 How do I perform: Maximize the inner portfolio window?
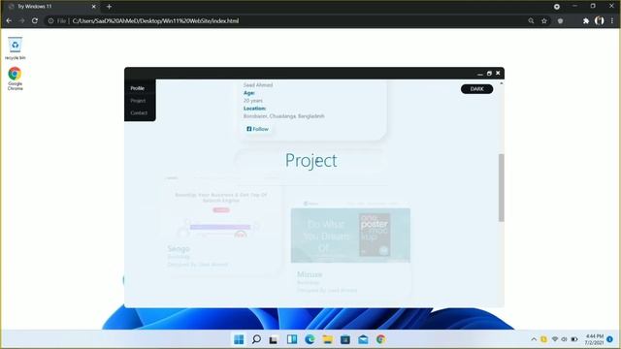click(x=489, y=74)
